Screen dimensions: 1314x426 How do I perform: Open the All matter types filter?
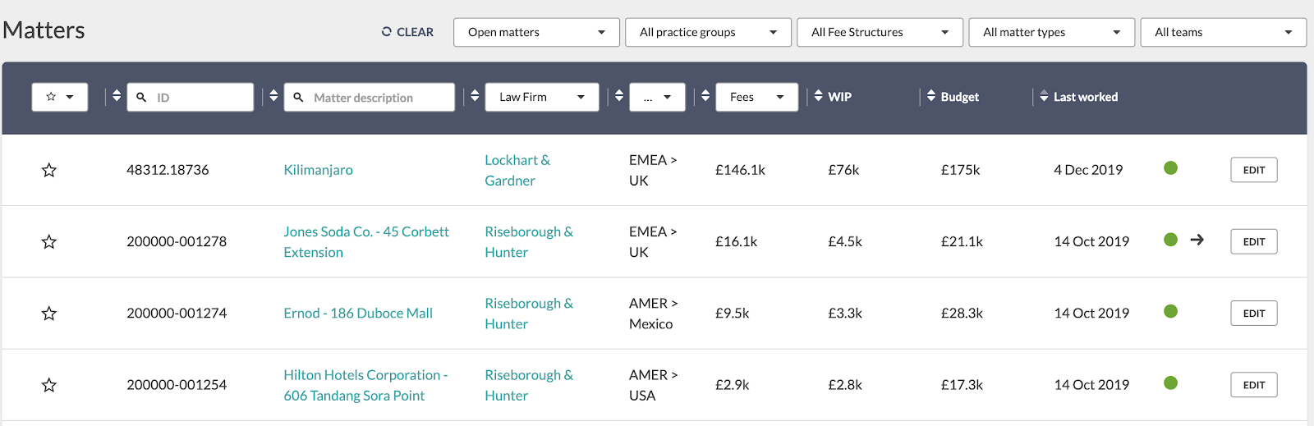click(x=1051, y=32)
